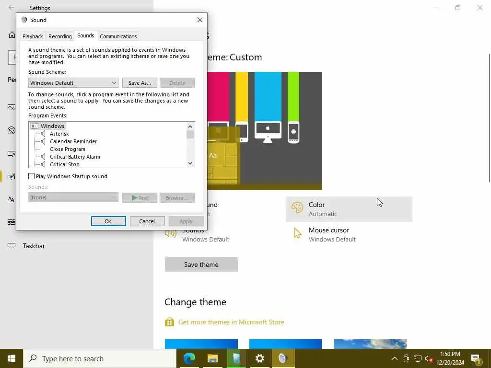Open Background icon in Settings sidebar
Image resolution: width=491 pixels, height=368 pixels.
[12, 108]
